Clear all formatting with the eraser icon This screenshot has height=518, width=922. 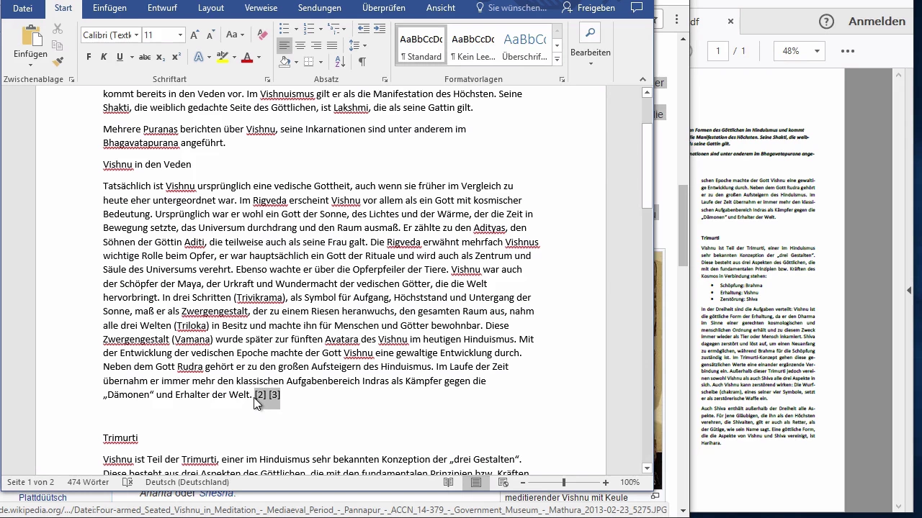click(x=262, y=35)
